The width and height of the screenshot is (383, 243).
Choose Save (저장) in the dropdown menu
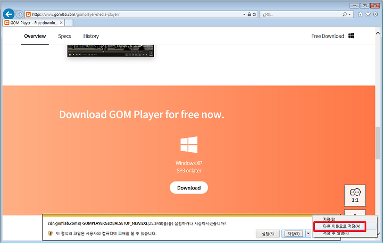[329, 219]
